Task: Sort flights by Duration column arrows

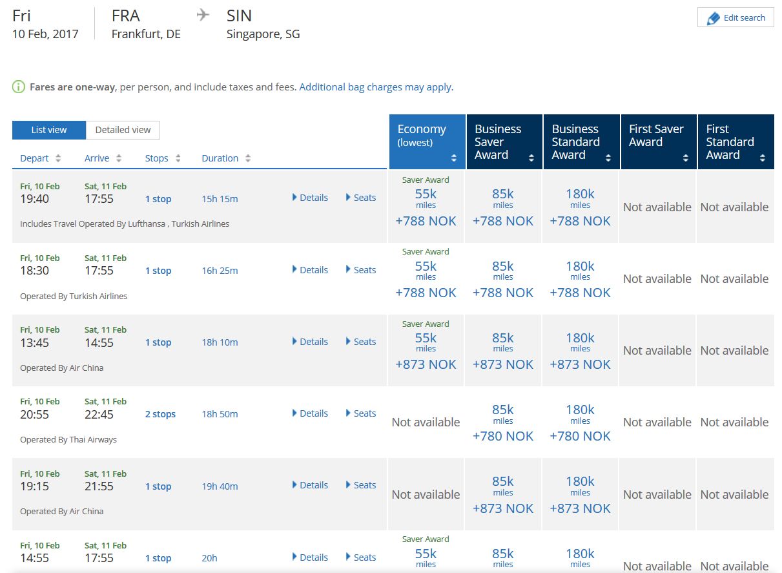Action: point(248,158)
